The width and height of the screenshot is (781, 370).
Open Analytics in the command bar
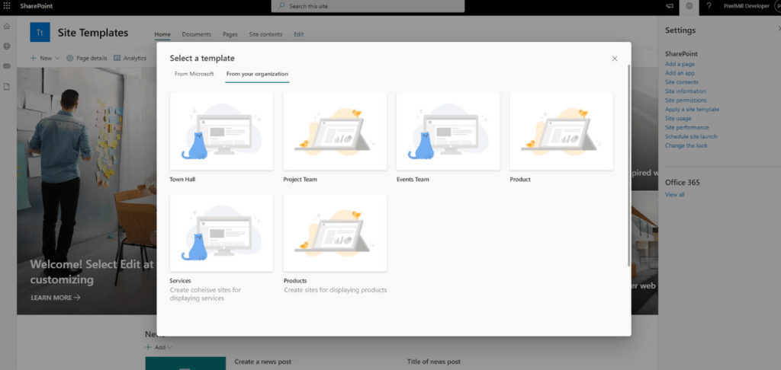tap(130, 58)
